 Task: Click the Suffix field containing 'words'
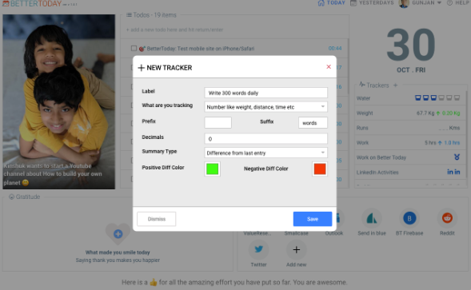point(313,123)
